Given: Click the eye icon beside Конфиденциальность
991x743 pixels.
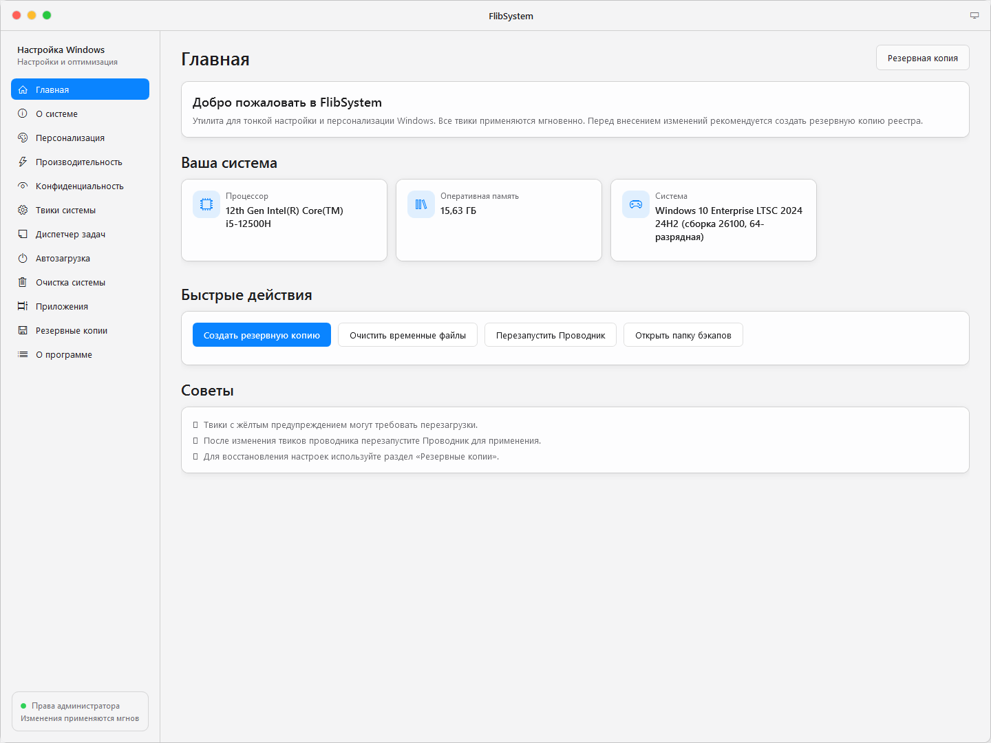Looking at the screenshot, I should coord(23,186).
